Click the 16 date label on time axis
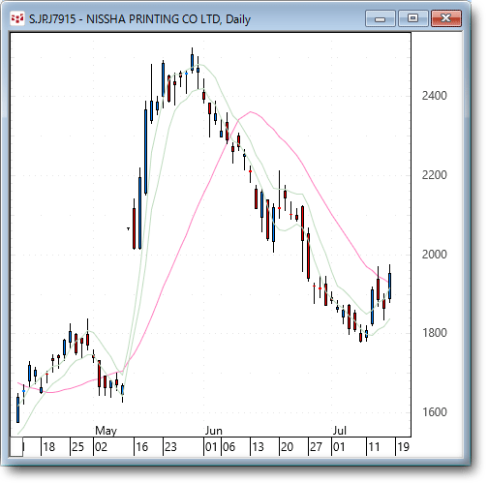Image resolution: width=488 pixels, height=483 pixels. (x=141, y=447)
